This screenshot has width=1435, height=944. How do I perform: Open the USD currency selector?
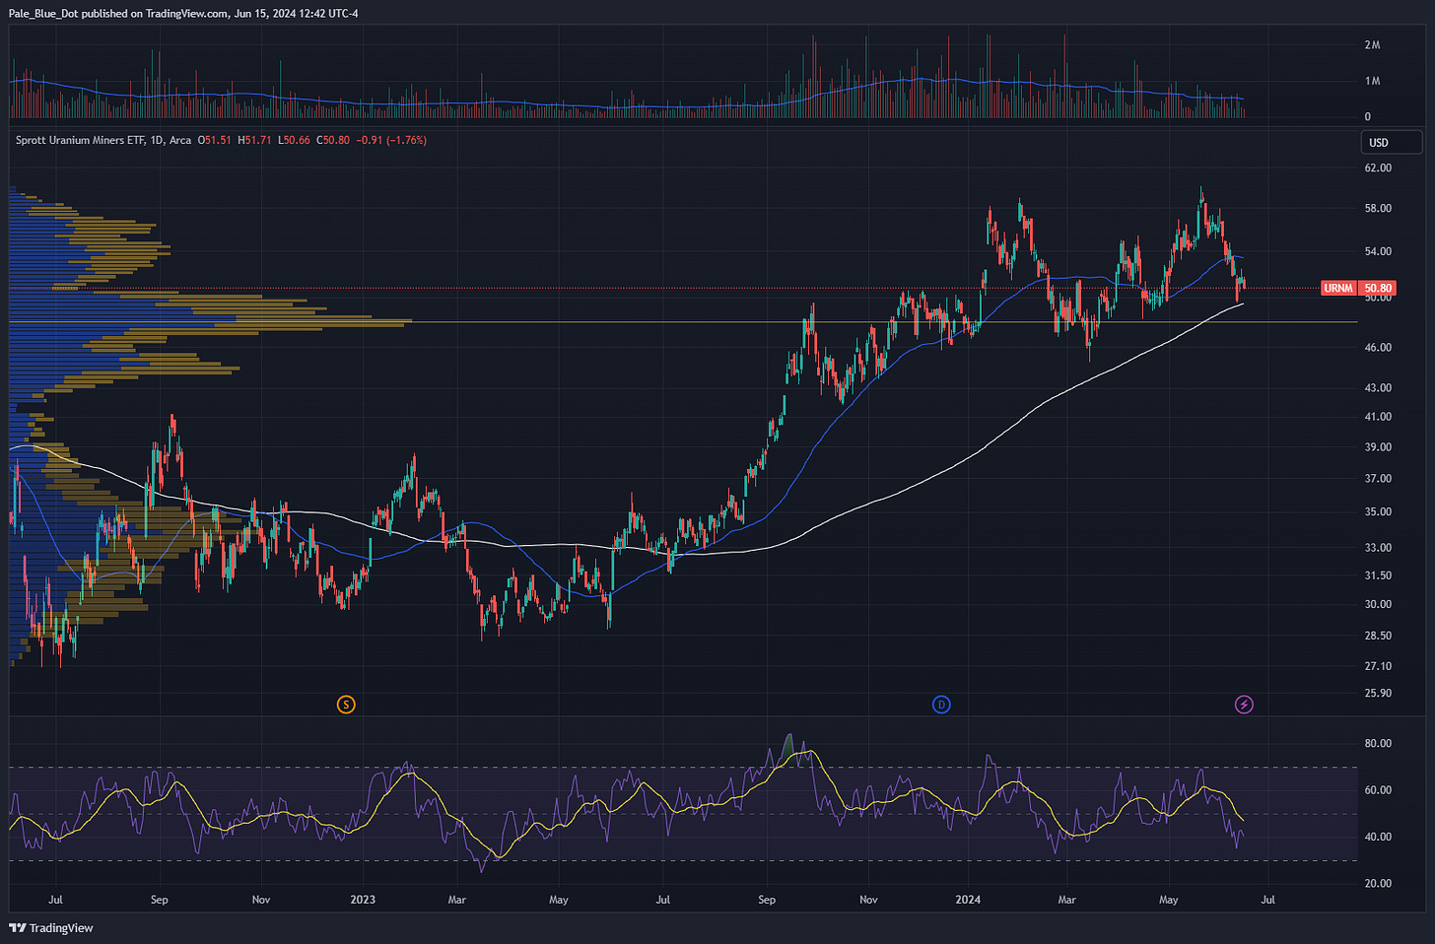pyautogui.click(x=1392, y=142)
